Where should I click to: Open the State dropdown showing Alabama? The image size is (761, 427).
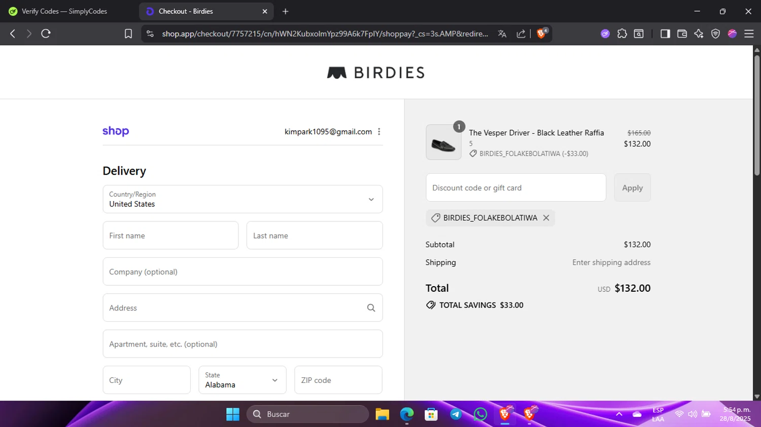coord(243,380)
